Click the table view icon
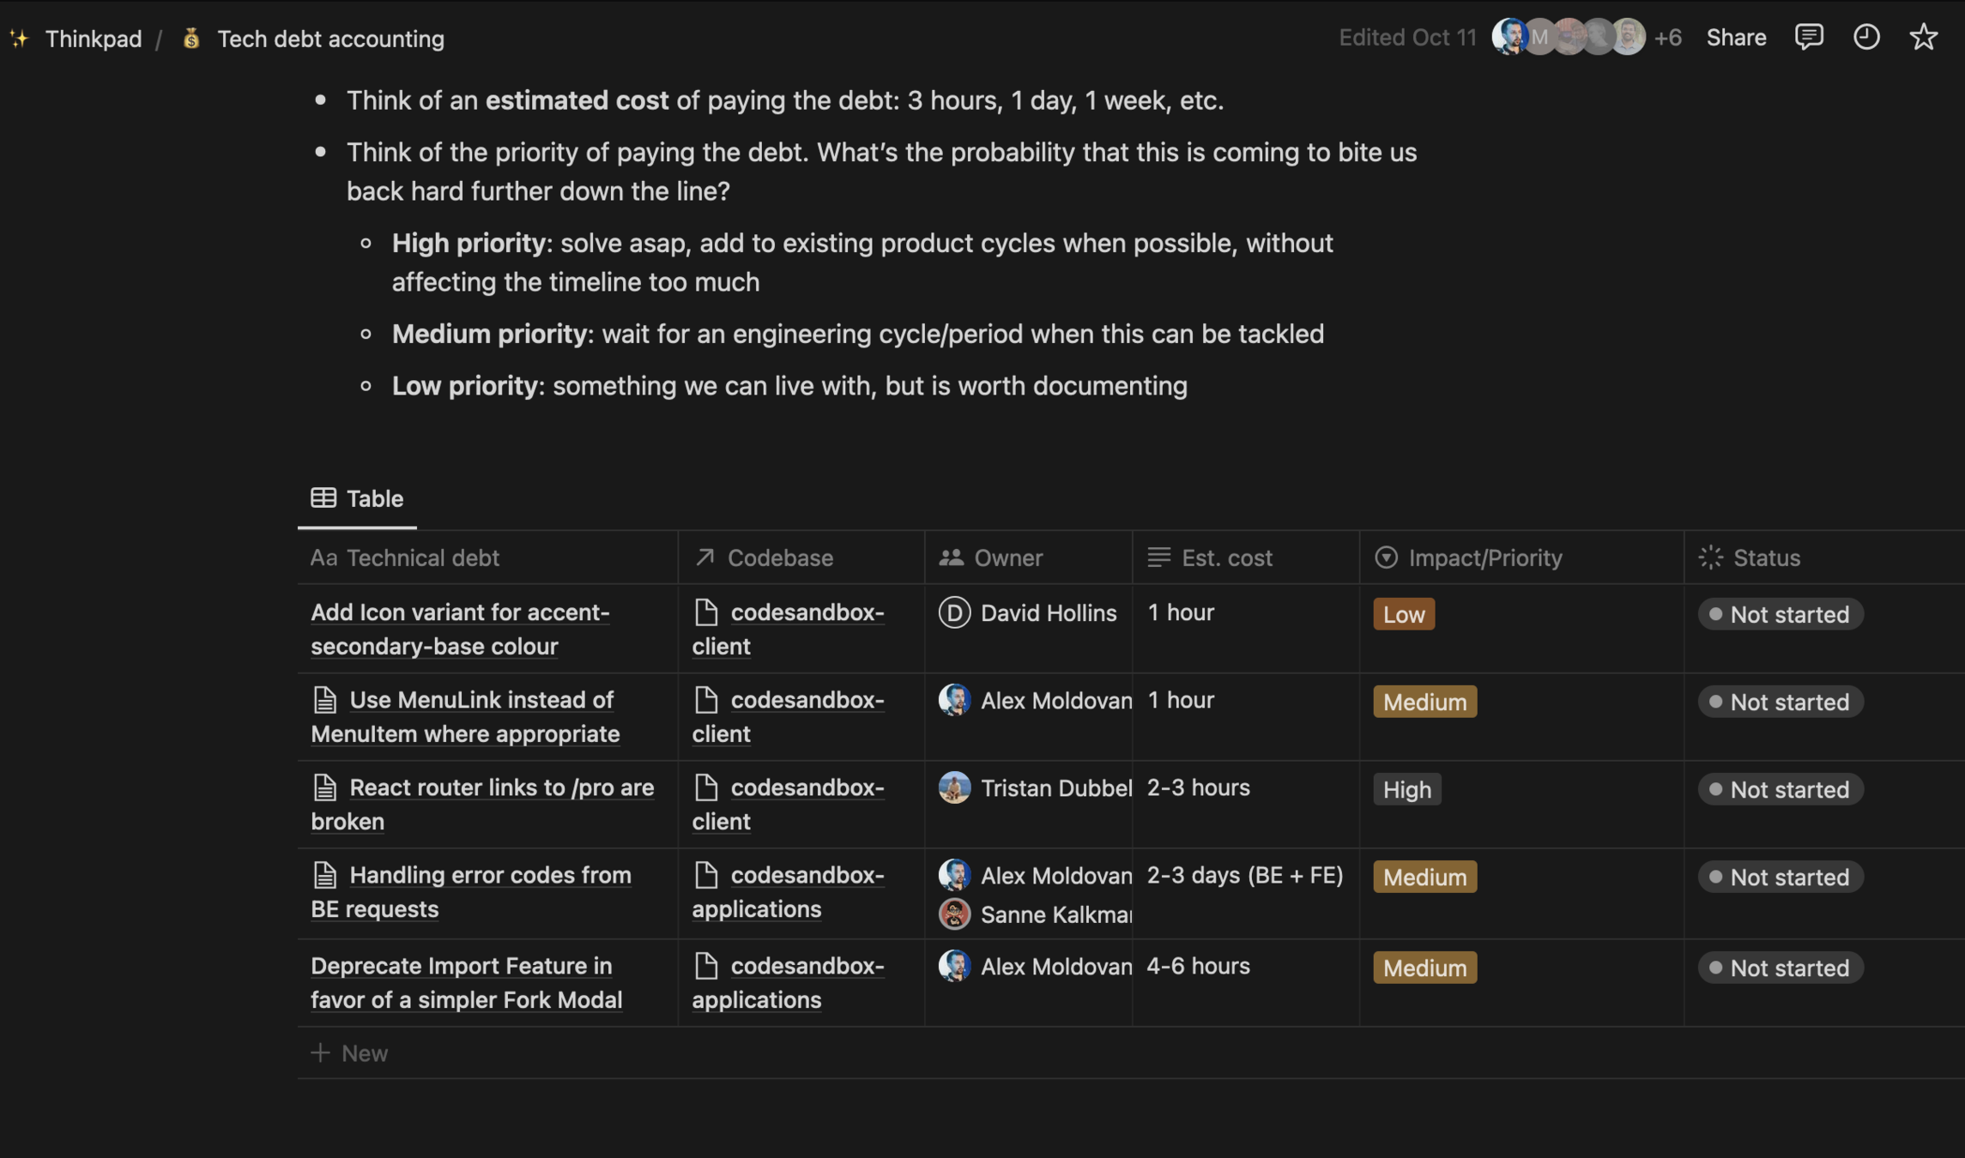The image size is (1965, 1158). point(323,498)
